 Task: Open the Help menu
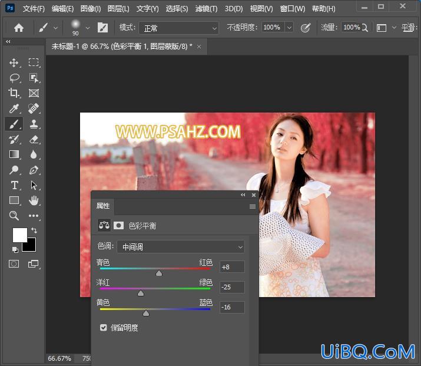[x=323, y=9]
